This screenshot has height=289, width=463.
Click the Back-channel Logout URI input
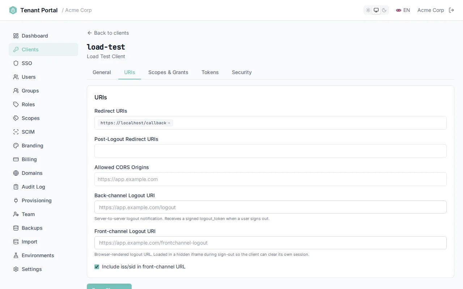point(271,207)
